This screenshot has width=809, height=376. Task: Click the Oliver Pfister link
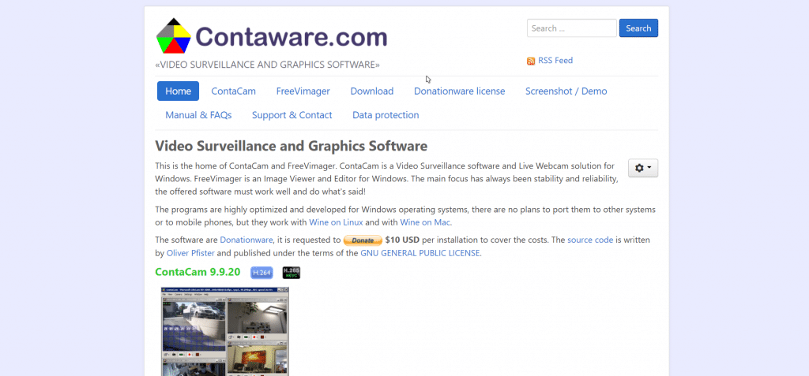190,253
